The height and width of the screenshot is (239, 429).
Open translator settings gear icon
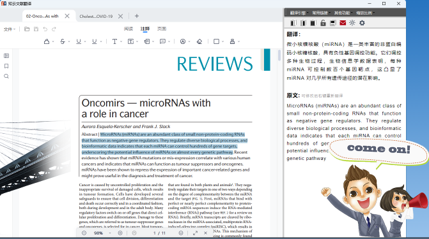362,23
